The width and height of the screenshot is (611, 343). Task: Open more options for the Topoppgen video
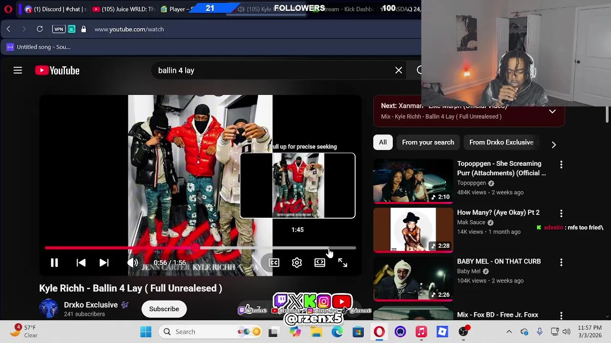click(x=561, y=165)
